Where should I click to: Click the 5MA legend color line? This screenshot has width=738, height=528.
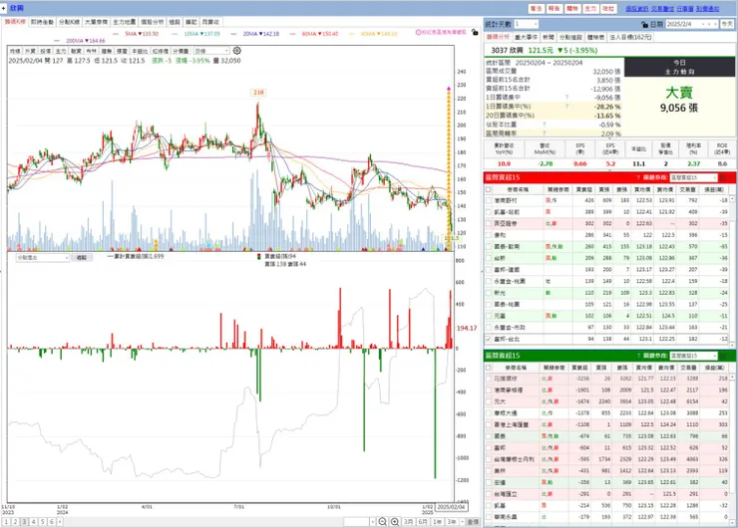117,34
